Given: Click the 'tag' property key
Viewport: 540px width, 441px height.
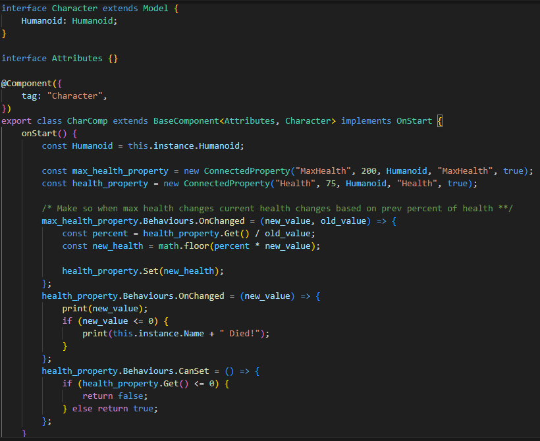Looking at the screenshot, I should point(29,95).
